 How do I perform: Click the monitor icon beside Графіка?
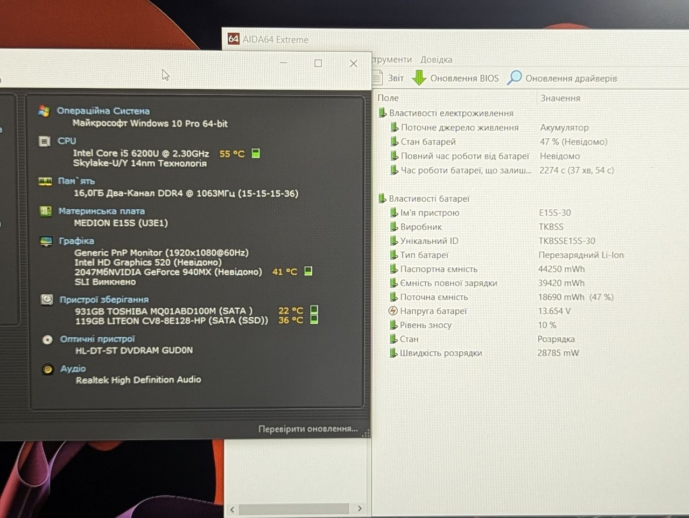[46, 241]
